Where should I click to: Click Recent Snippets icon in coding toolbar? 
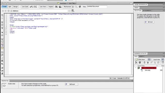2,61
